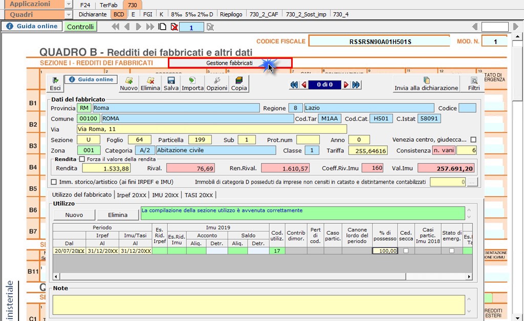Go to first fabbricato record
This screenshot has height=321, width=524.
(x=294, y=84)
